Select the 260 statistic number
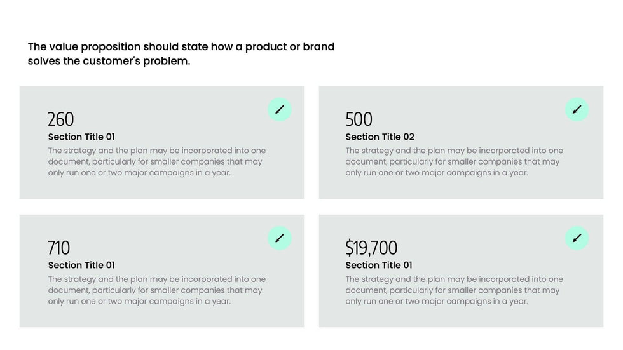Viewport: 623px width, 350px height. pyautogui.click(x=61, y=119)
